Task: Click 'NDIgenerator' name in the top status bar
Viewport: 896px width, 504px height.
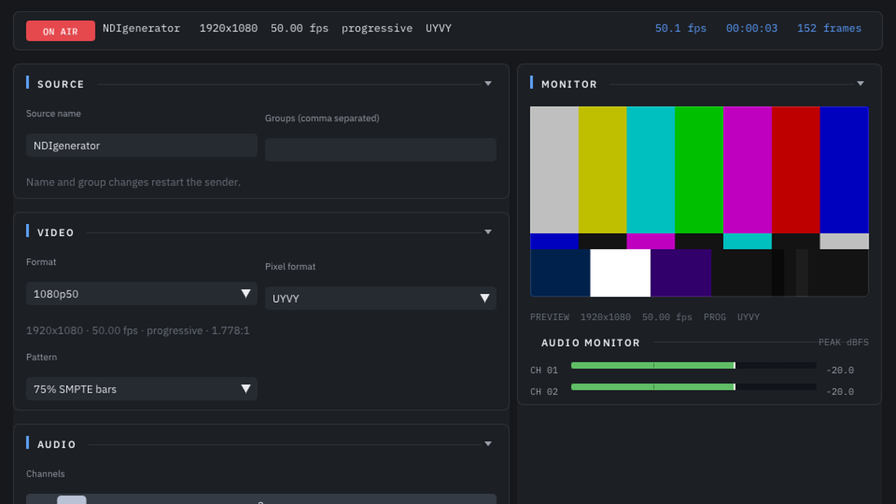Action: pos(141,29)
